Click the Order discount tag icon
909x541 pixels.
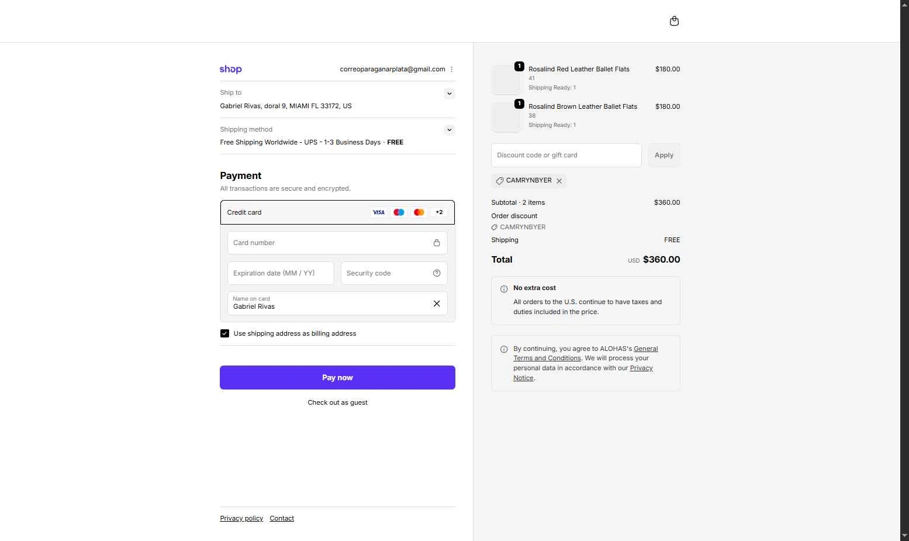[495, 228]
